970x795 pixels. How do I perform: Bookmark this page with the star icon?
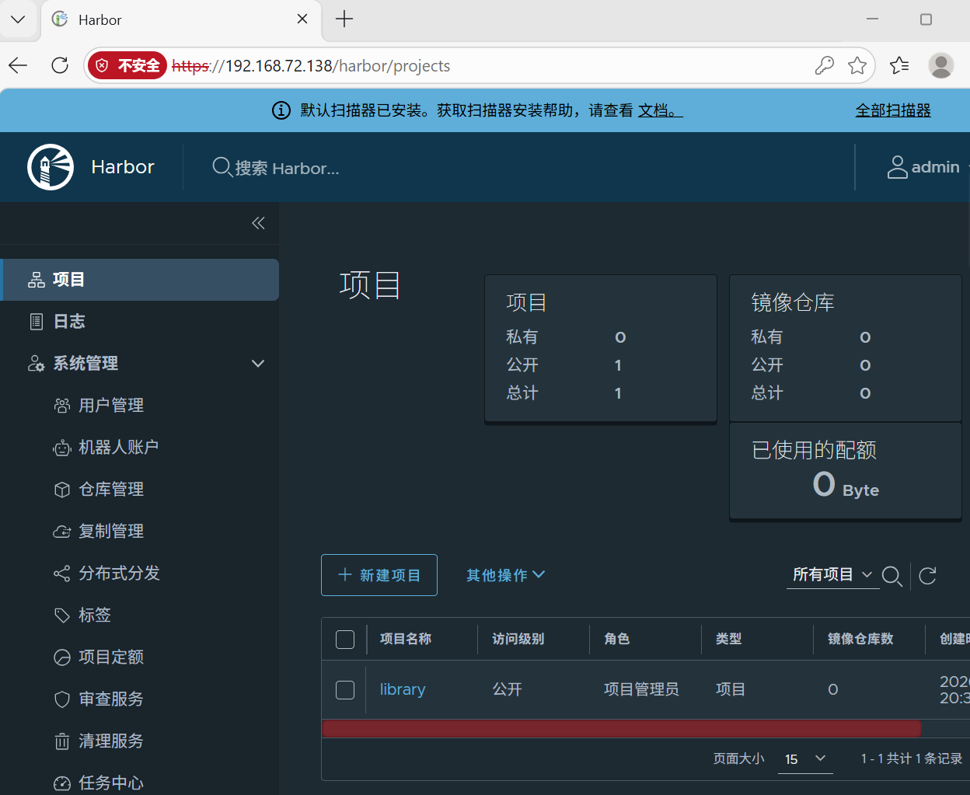tap(857, 66)
